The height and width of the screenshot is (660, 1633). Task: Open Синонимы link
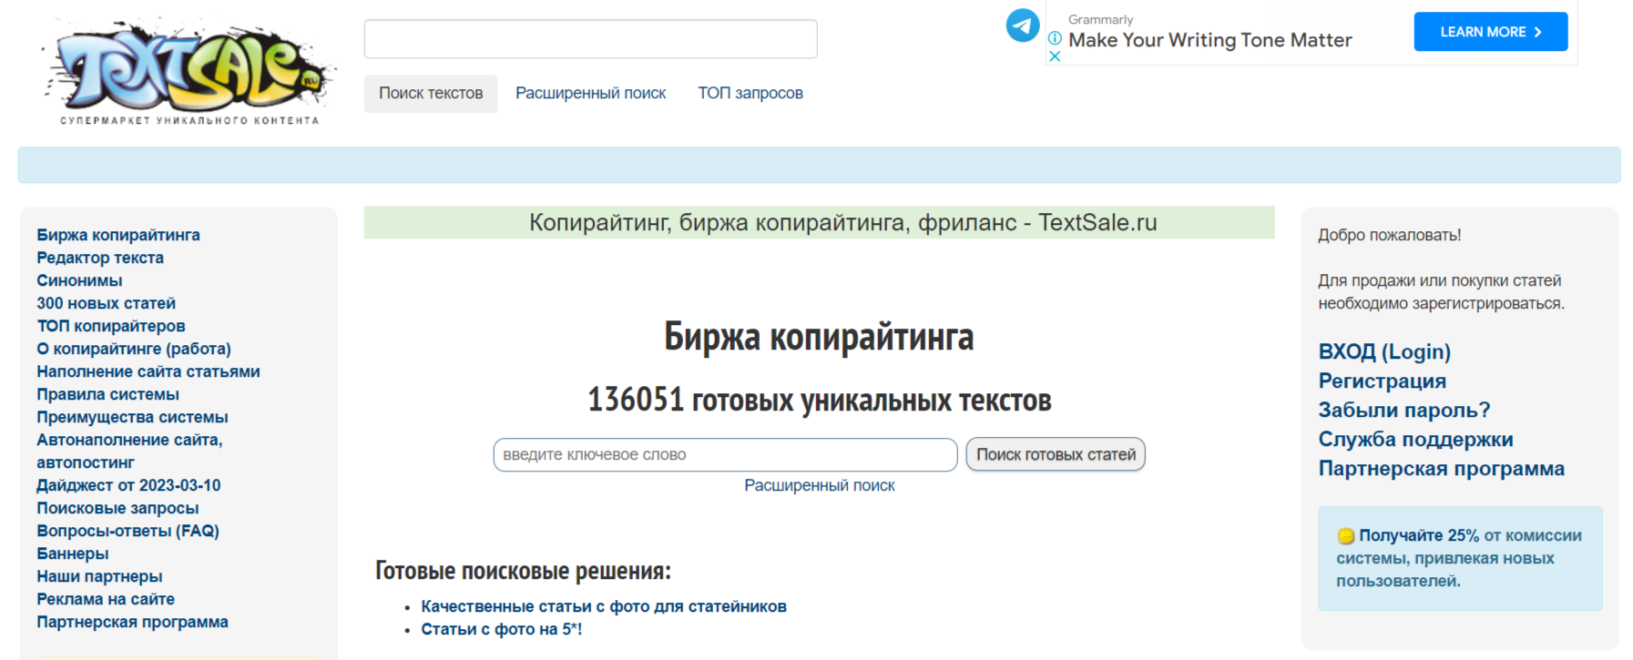pyautogui.click(x=79, y=280)
